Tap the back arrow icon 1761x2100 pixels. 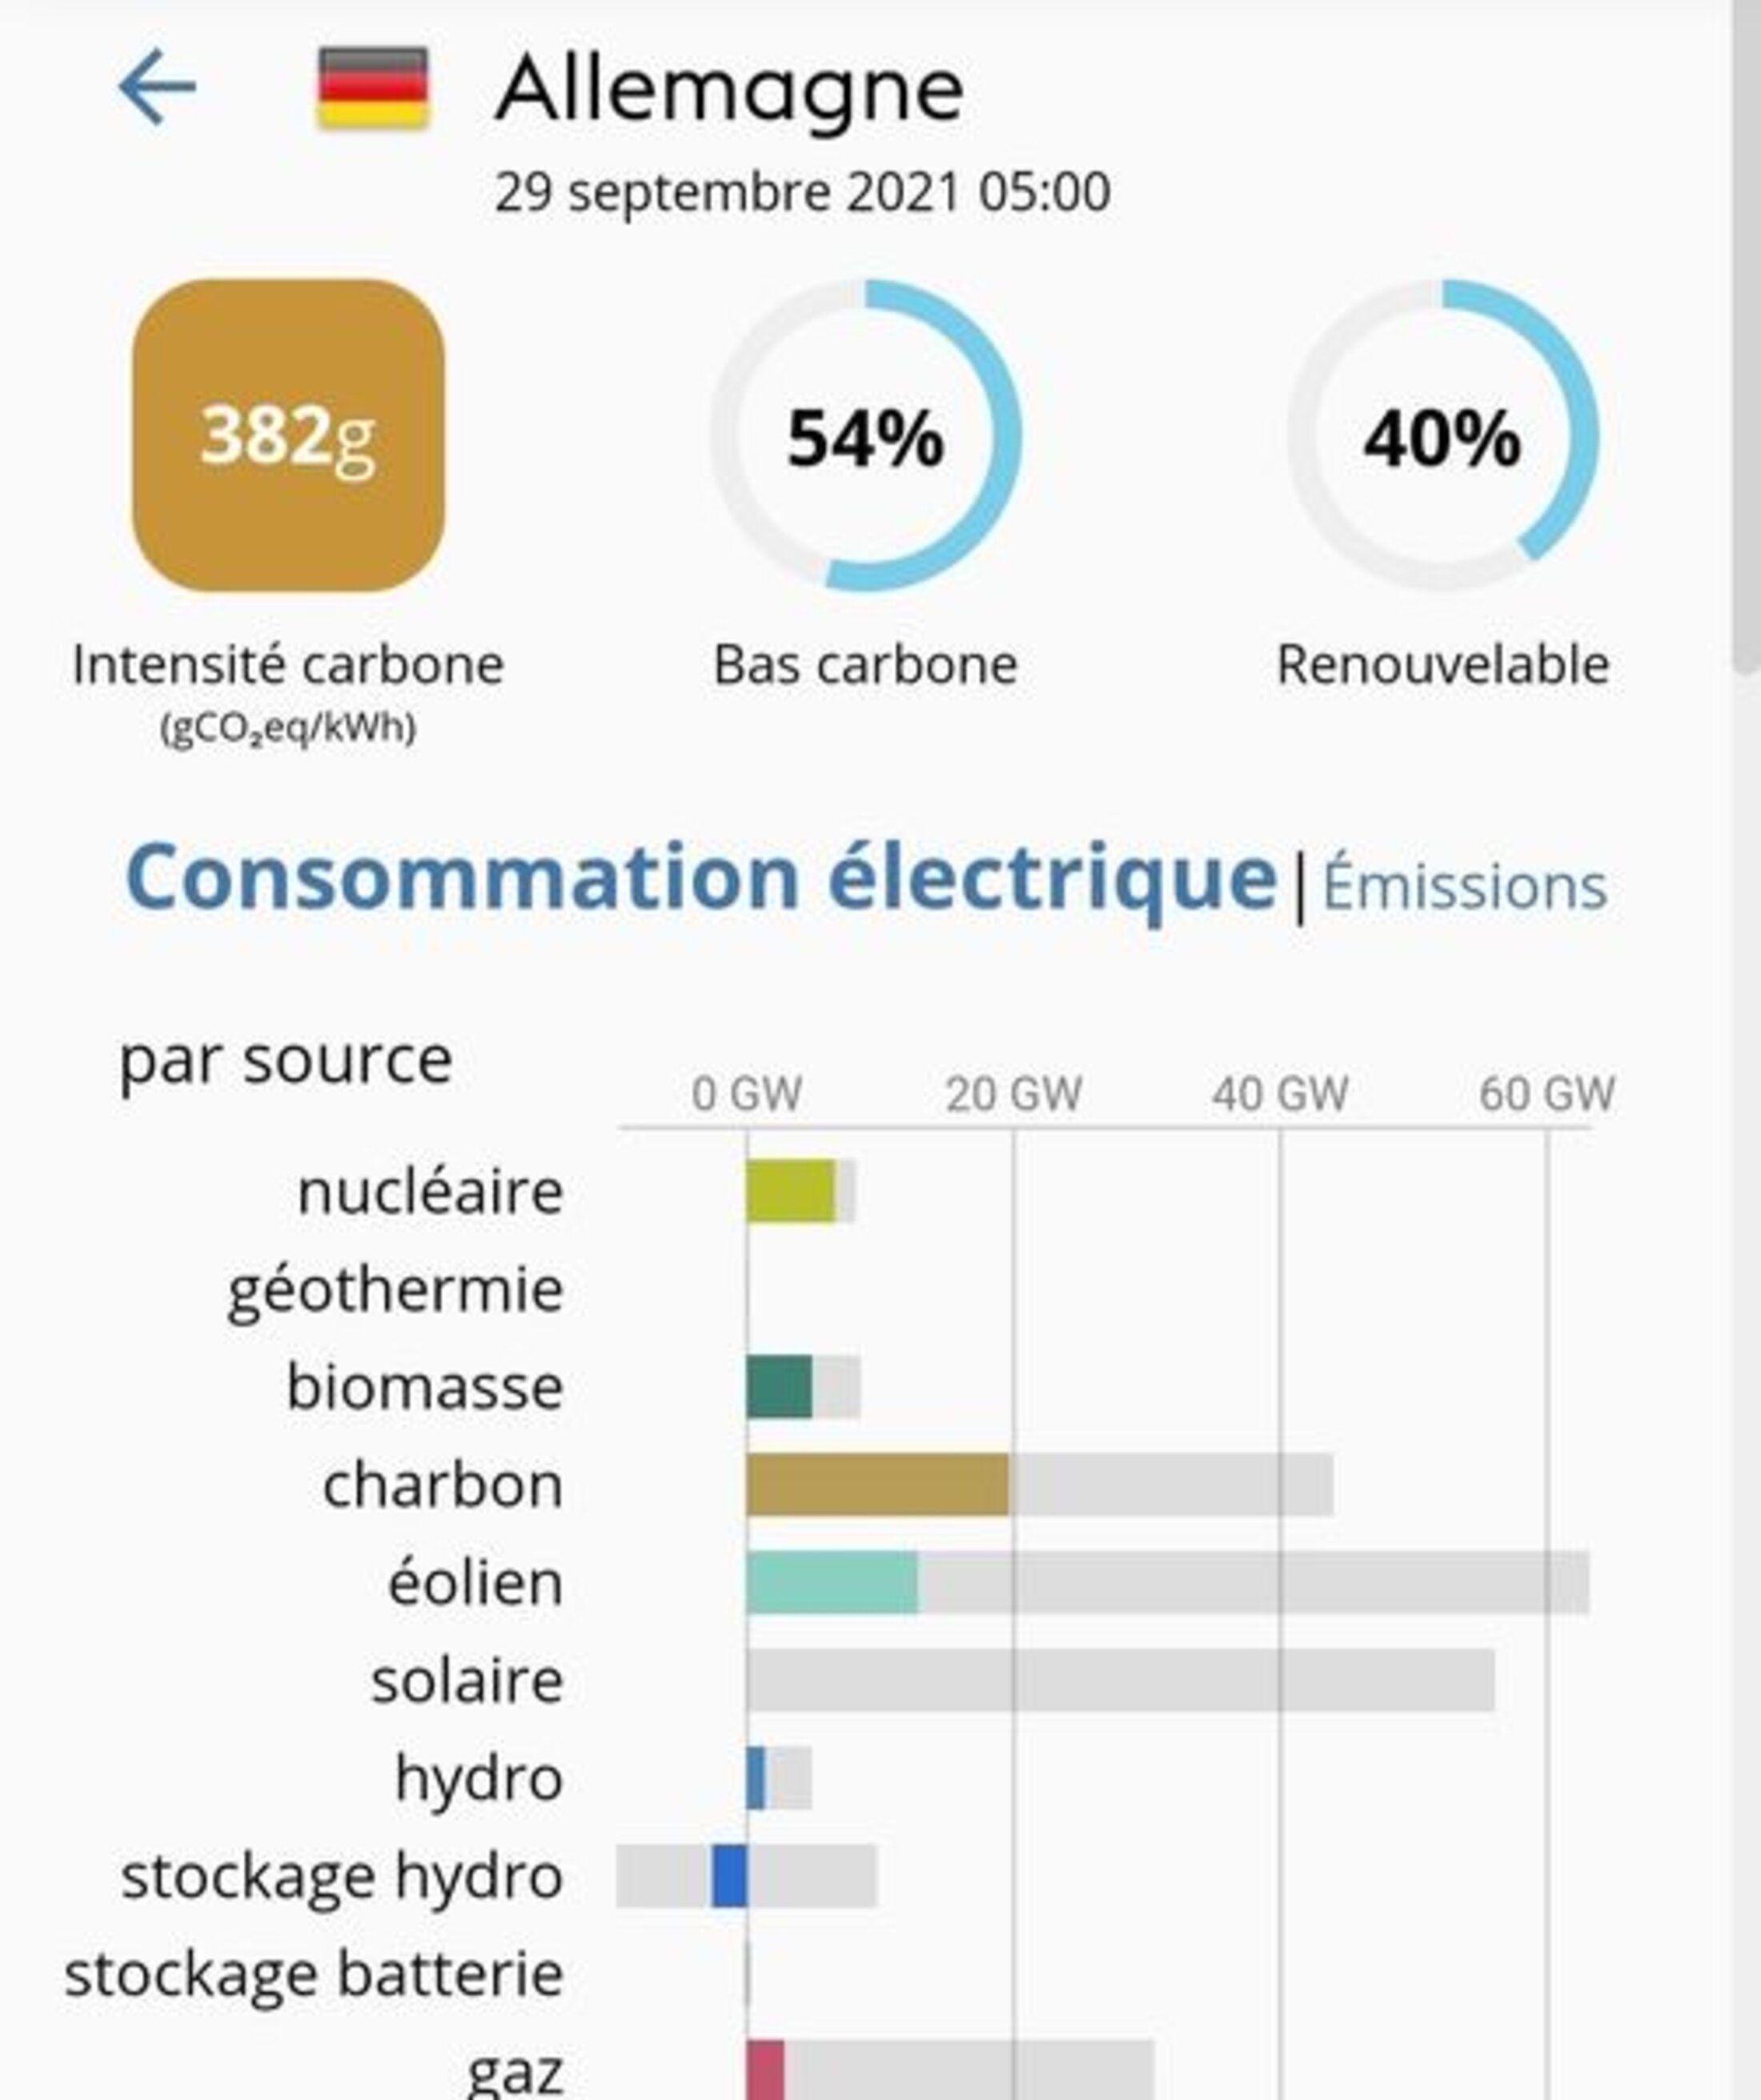click(x=156, y=88)
